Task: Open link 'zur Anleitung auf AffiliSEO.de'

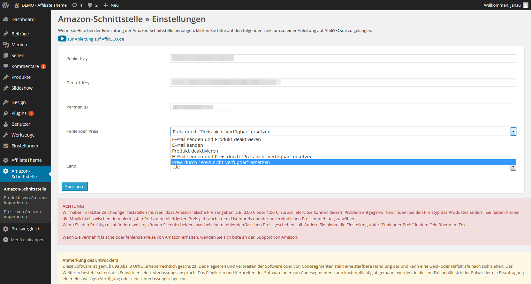Action: [96, 39]
